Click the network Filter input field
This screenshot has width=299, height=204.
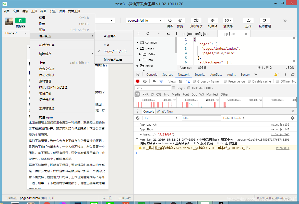(x=152, y=88)
